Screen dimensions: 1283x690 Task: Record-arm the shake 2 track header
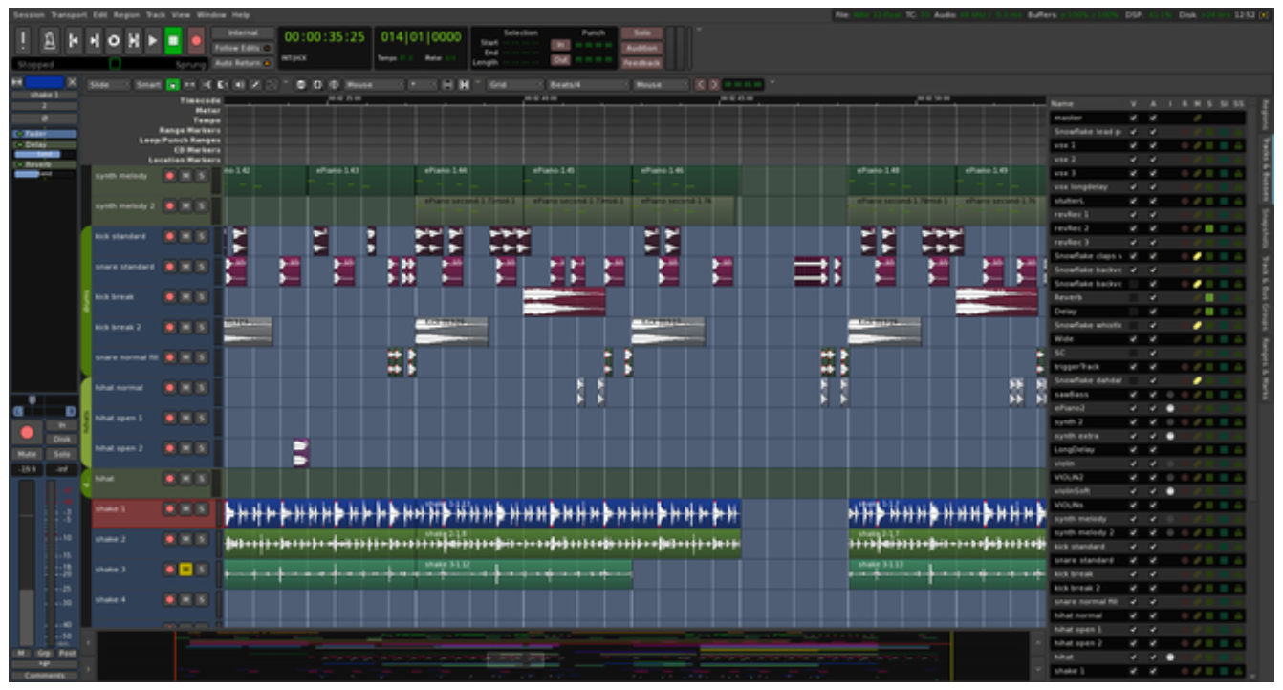170,539
